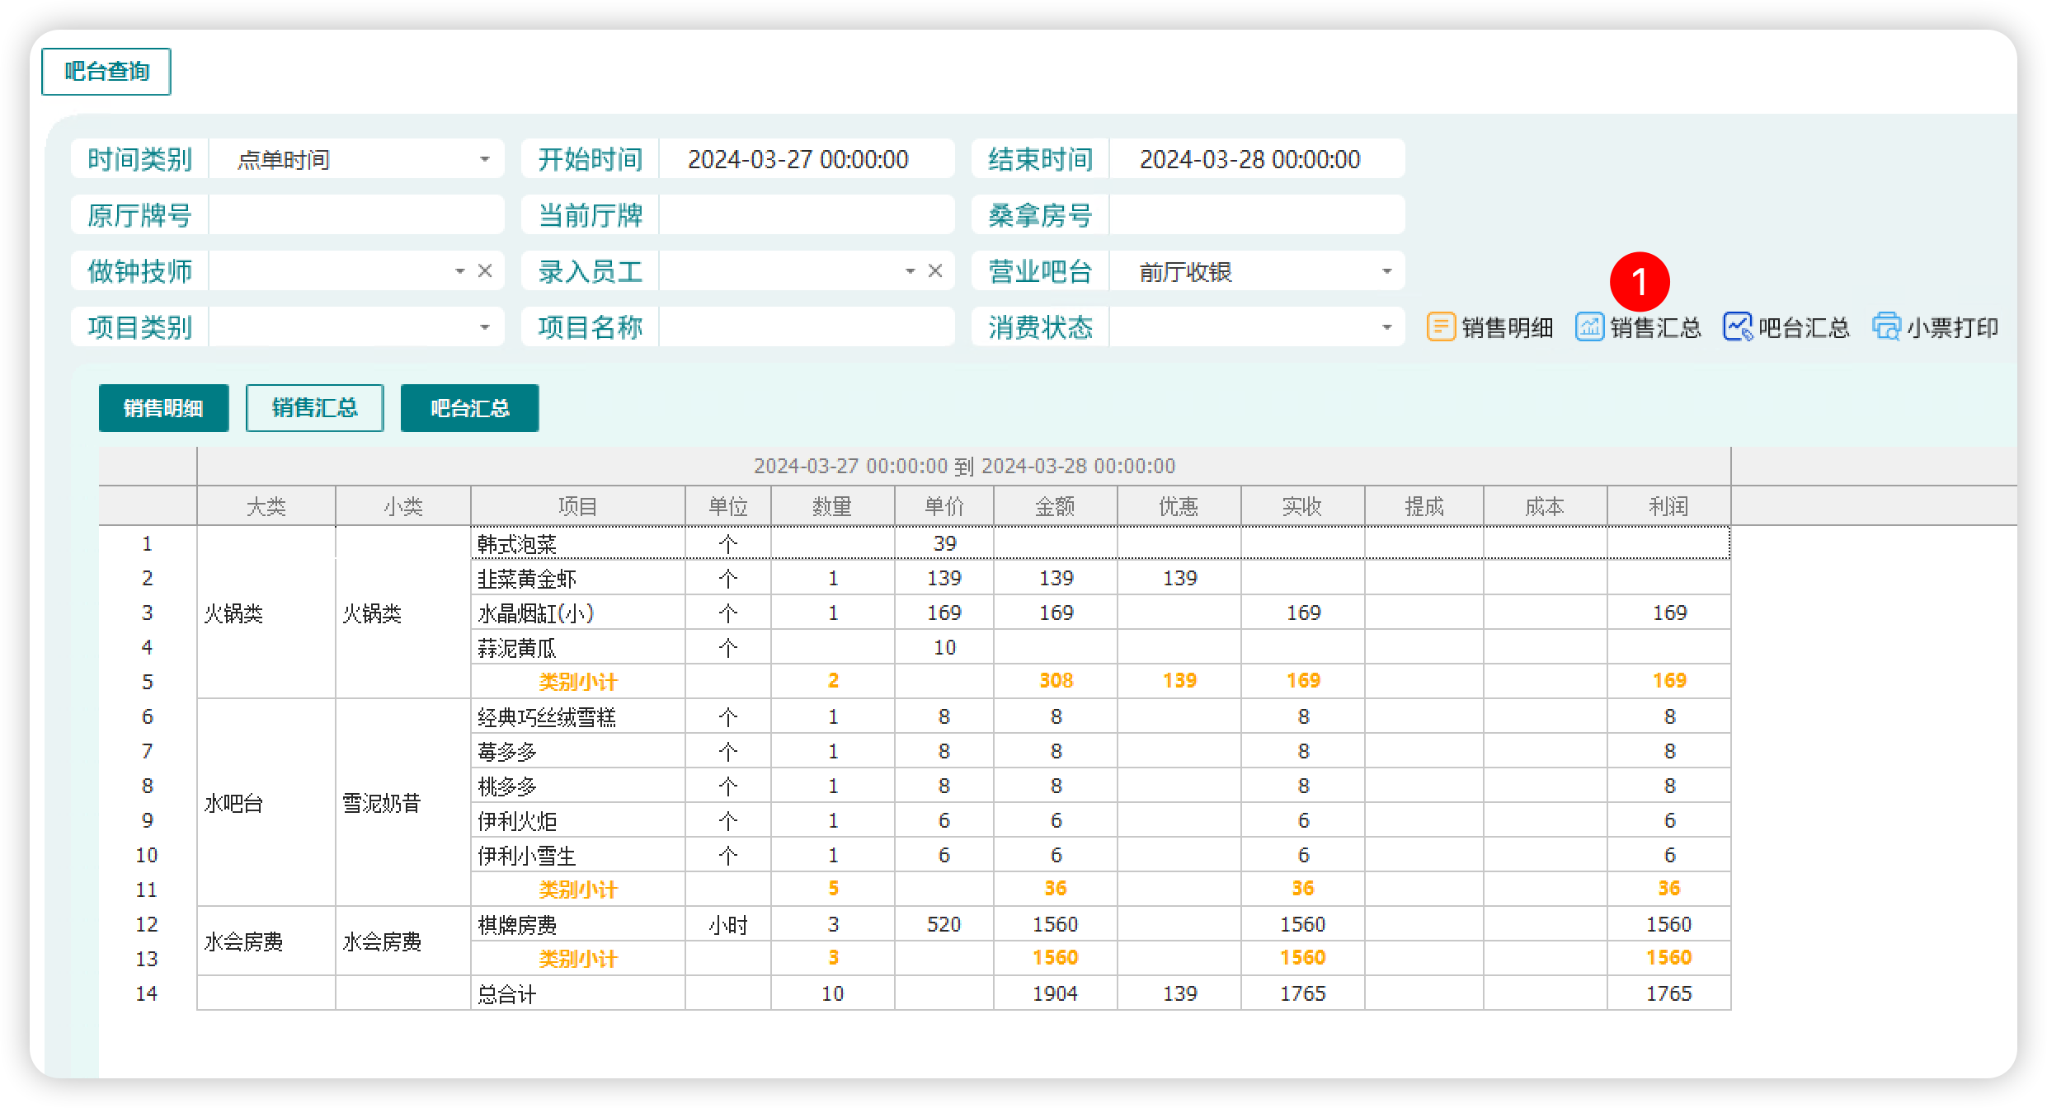Select the 水晶烟缸(小) item cell

click(578, 613)
